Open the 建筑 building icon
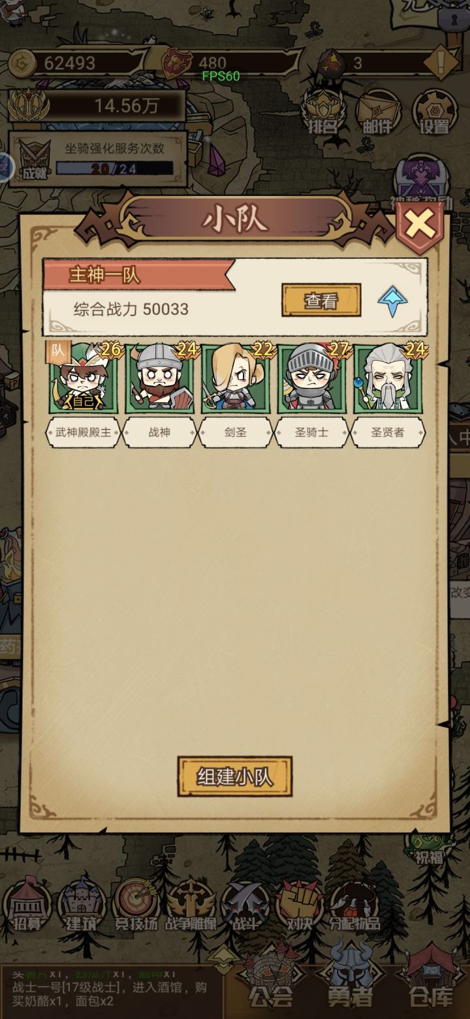This screenshot has height=1019, width=470. pos(82,905)
